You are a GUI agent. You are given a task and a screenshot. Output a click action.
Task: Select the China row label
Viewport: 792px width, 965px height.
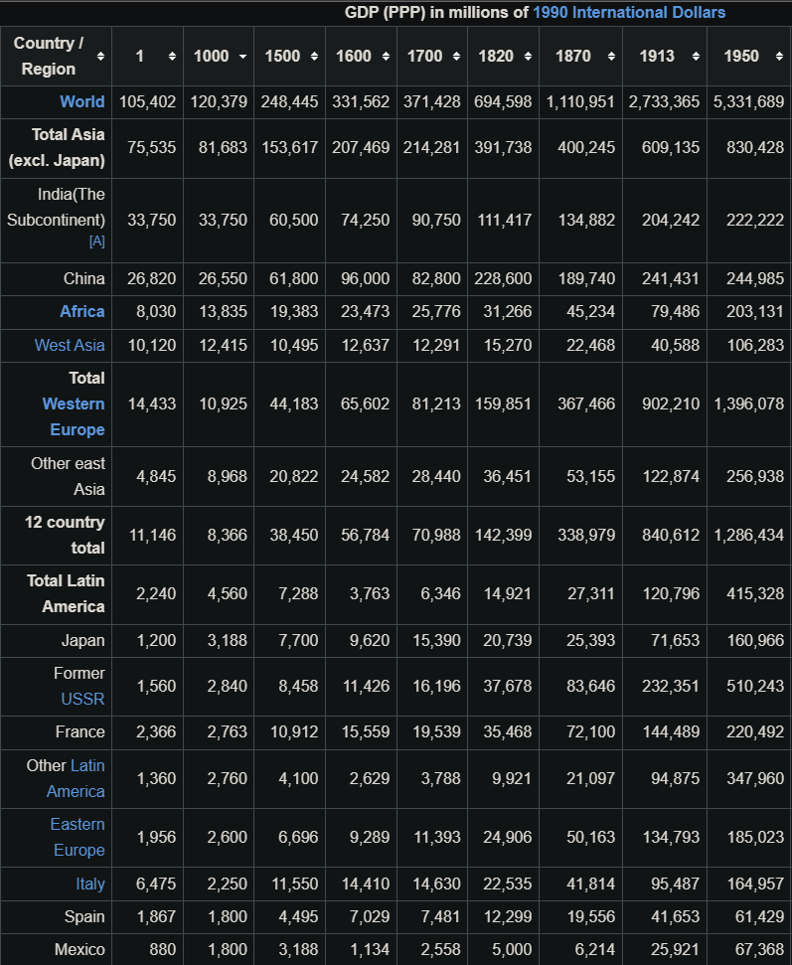click(83, 279)
